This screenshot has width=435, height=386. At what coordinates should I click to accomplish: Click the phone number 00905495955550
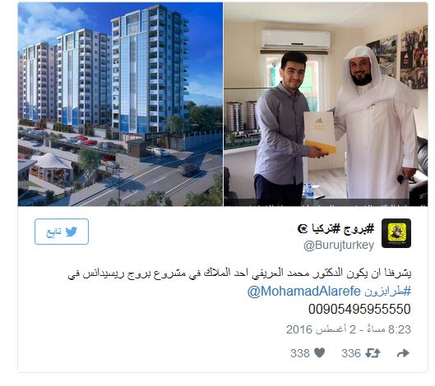(359, 309)
